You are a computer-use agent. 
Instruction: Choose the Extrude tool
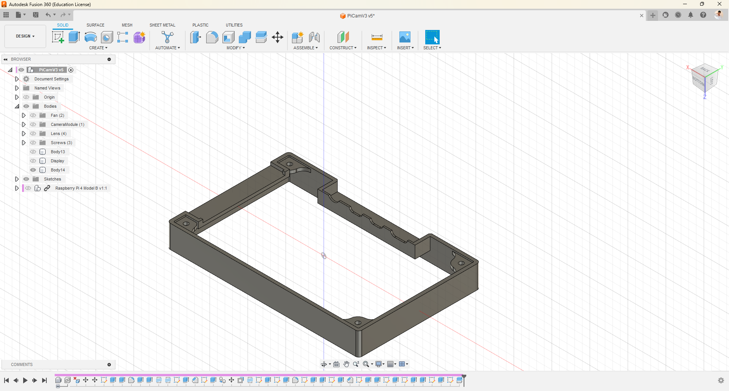coord(74,37)
